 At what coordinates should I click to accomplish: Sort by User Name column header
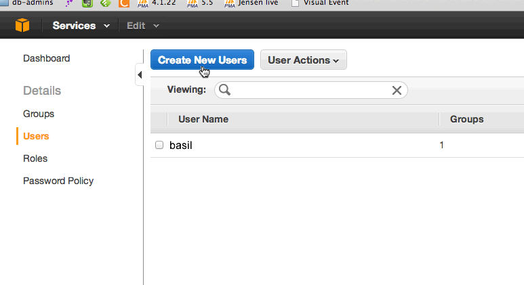(203, 119)
